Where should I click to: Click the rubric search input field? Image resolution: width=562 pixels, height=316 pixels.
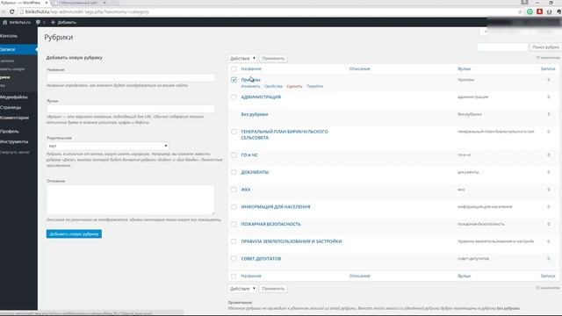pyautogui.click(x=502, y=47)
